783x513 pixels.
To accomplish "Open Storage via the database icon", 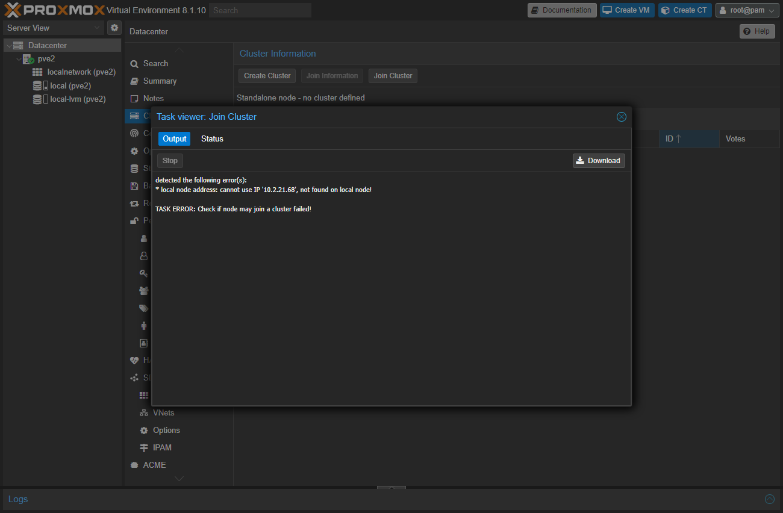I will point(134,168).
